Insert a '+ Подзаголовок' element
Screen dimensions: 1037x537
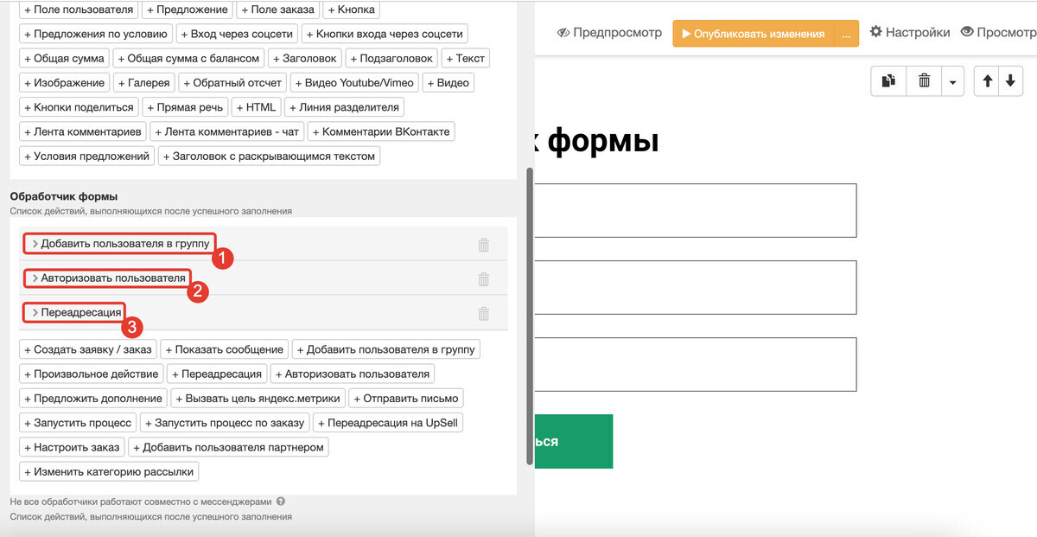(x=391, y=58)
